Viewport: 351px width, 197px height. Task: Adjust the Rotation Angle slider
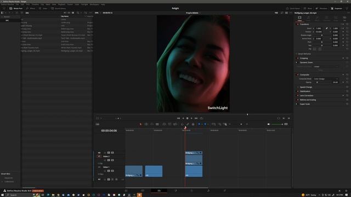tap(322, 35)
